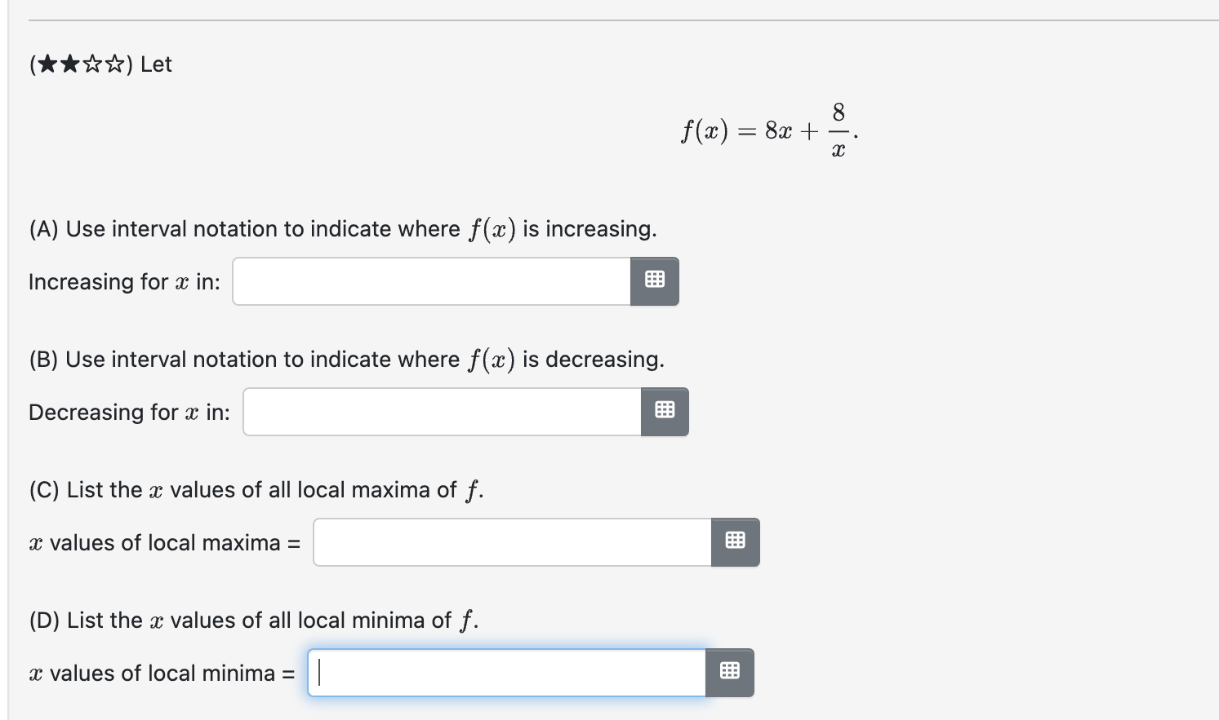Open the equation editor for the increasing interval field
Viewport: 1219px width, 720px height.
tap(654, 280)
